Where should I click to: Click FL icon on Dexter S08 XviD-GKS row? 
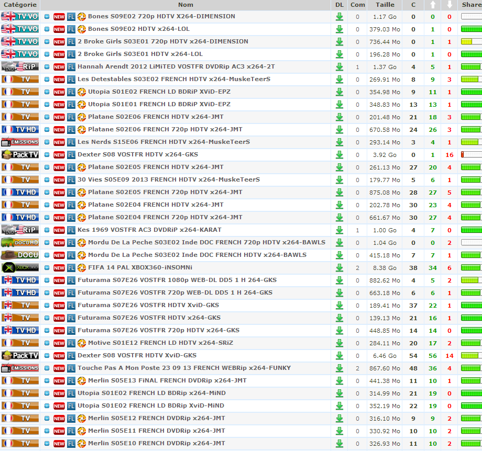[71, 356]
